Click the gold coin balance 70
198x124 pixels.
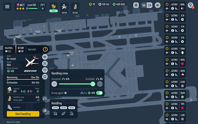(x=92, y=4)
